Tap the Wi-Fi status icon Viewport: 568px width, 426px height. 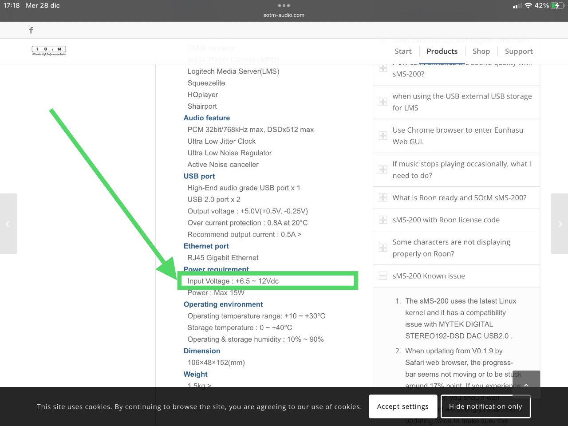(528, 6)
